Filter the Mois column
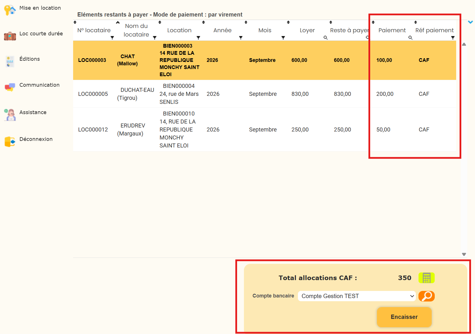Viewport: 475px width, 334px height. (x=283, y=38)
